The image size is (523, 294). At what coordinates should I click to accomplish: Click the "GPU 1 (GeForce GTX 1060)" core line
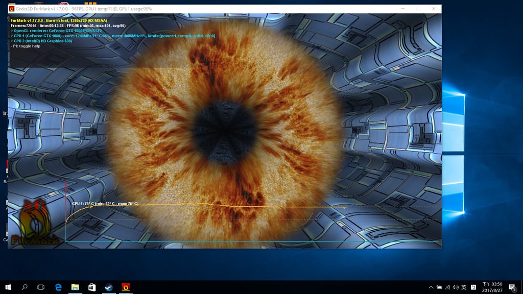(113, 36)
